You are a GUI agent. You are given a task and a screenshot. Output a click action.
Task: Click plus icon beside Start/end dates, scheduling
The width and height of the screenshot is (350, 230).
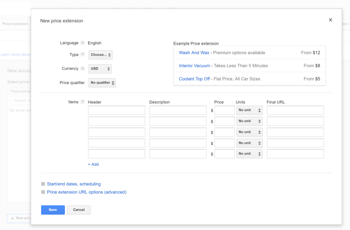click(43, 184)
